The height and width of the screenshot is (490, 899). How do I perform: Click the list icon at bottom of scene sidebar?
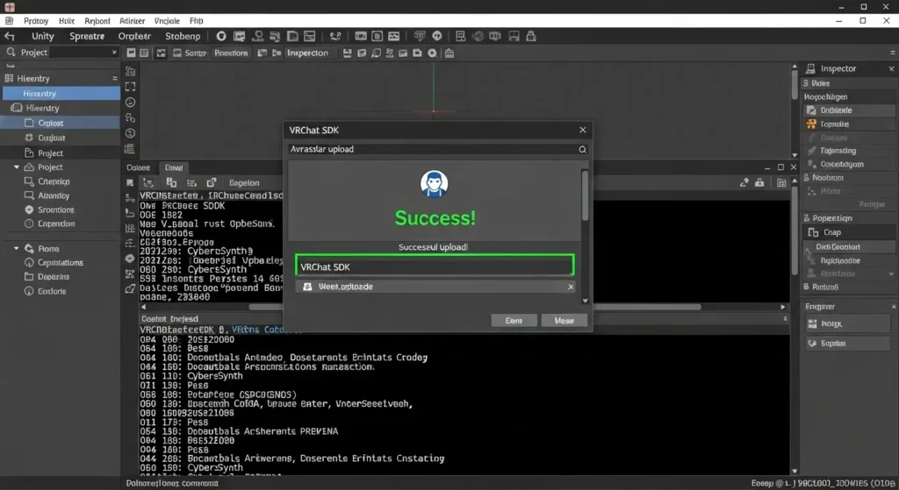coord(130,149)
